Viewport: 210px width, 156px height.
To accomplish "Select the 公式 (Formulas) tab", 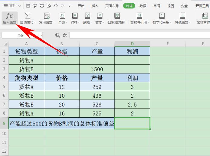I will click(129, 6).
